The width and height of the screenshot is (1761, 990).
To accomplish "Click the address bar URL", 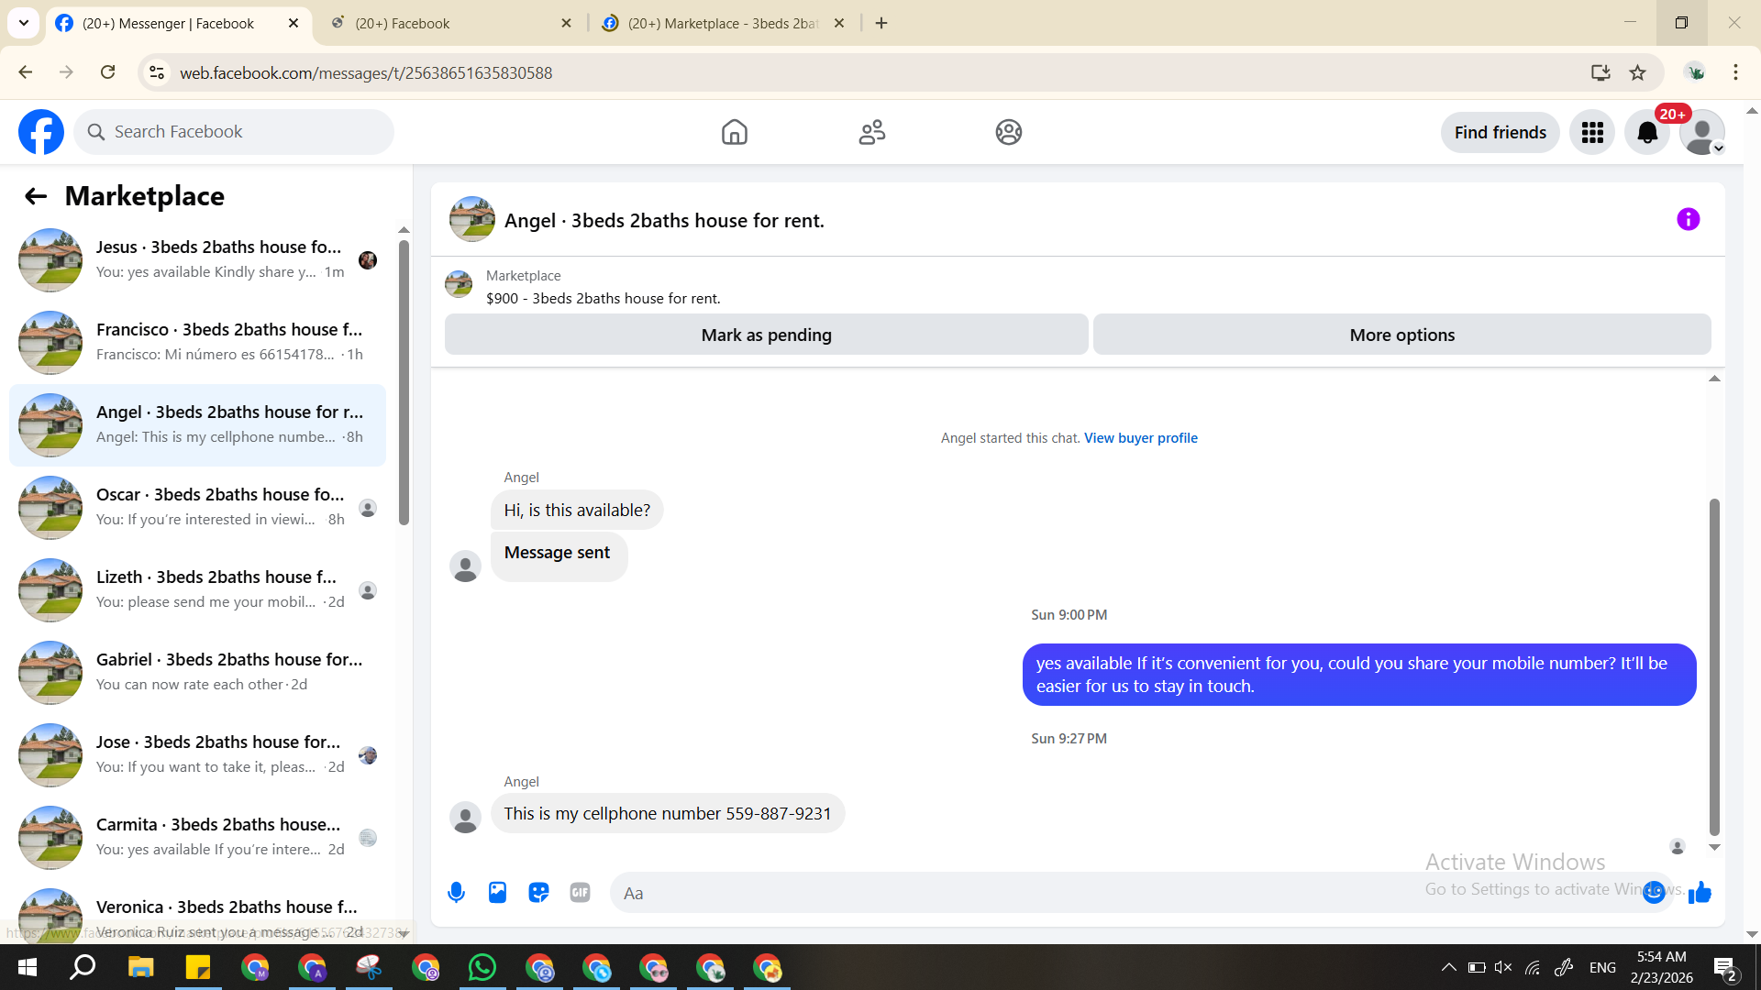I will point(366,72).
